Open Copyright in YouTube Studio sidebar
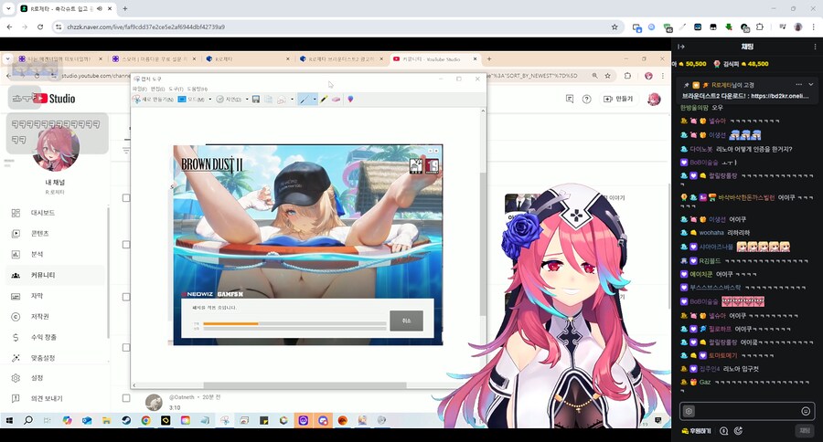The width and height of the screenshot is (823, 442). (x=55, y=317)
